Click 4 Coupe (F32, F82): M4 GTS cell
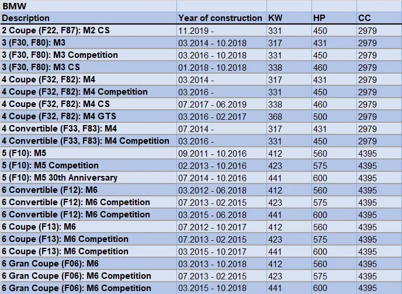Screen dimensions: 402x294 coord(88,116)
